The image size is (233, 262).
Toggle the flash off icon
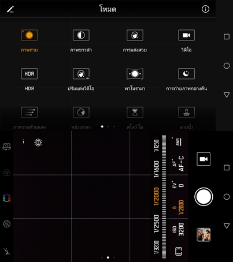7,251
